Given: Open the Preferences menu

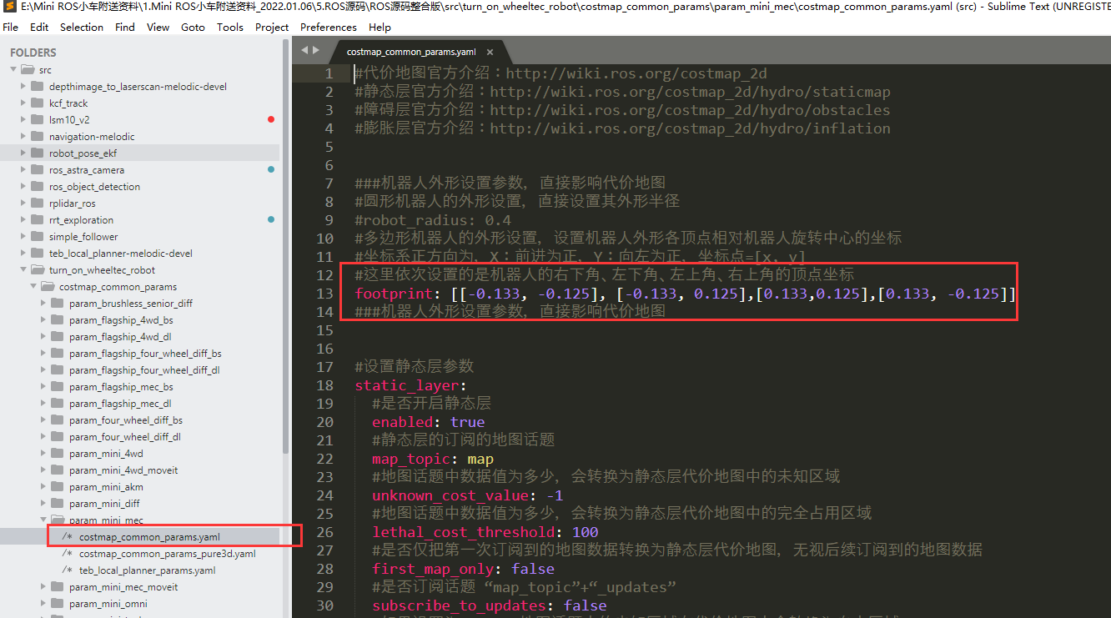Looking at the screenshot, I should pyautogui.click(x=328, y=27).
